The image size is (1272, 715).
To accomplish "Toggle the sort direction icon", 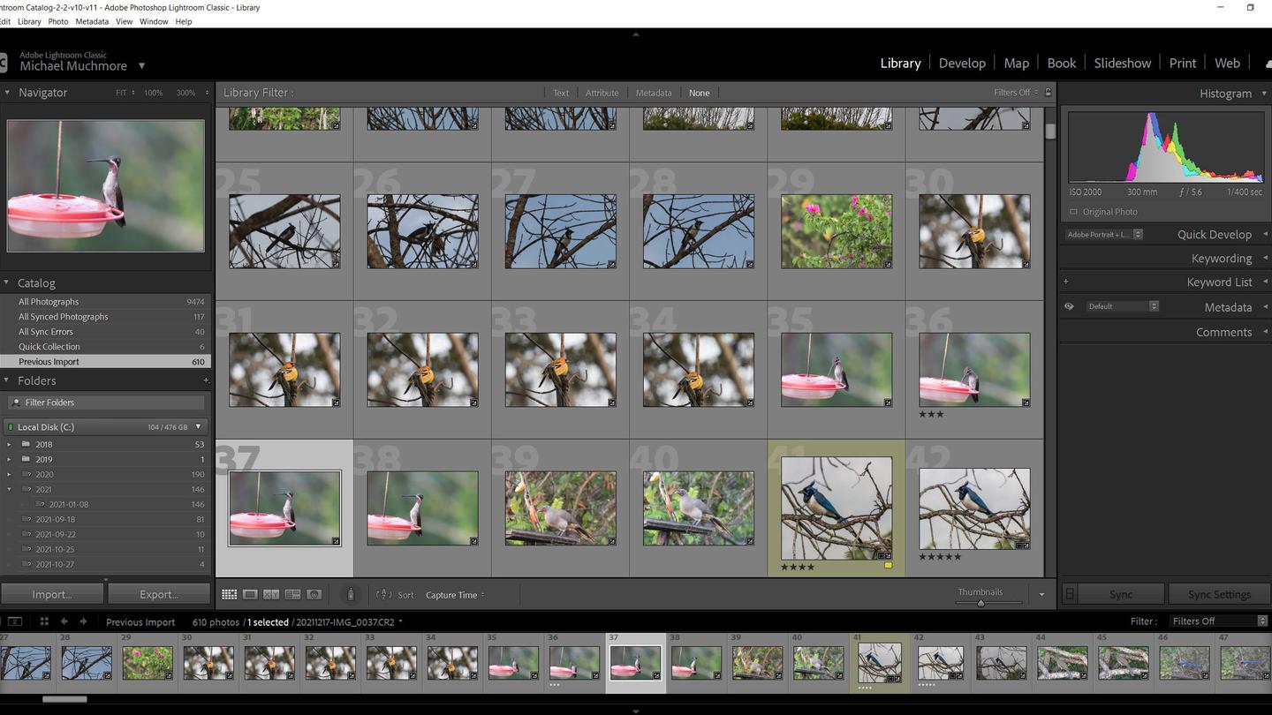I will (x=383, y=594).
